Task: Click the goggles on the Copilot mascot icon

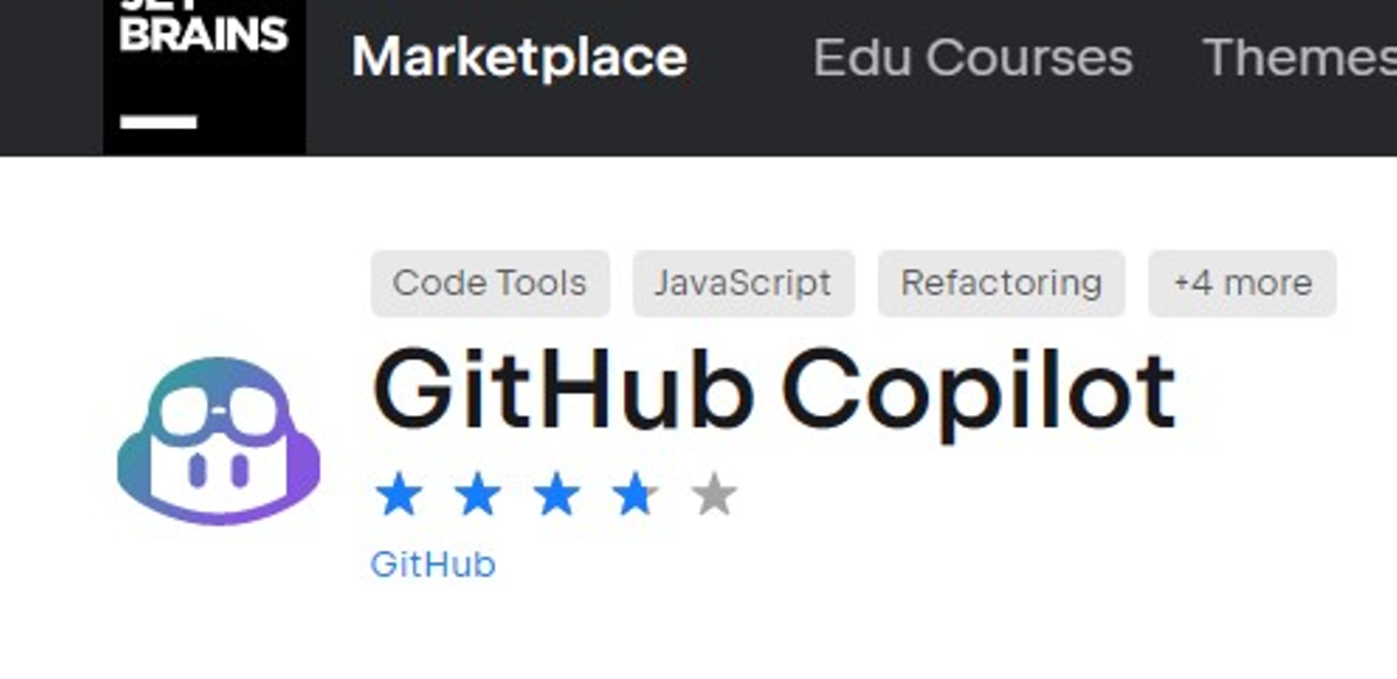Action: pos(218,410)
